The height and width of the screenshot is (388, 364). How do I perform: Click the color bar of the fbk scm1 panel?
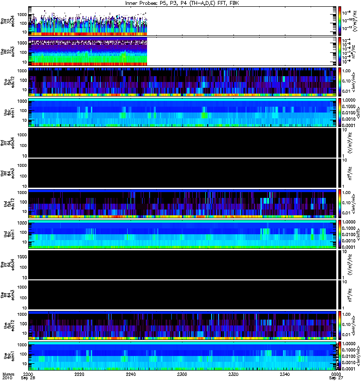[x=340, y=356]
